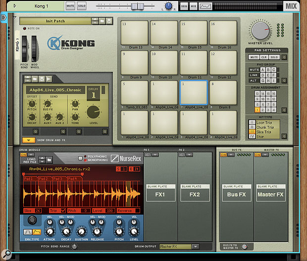Image resolution: width=307 pixels, height=261 pixels.
Task: Enable the Reverse checkbox for the slice
Action: 138,210
